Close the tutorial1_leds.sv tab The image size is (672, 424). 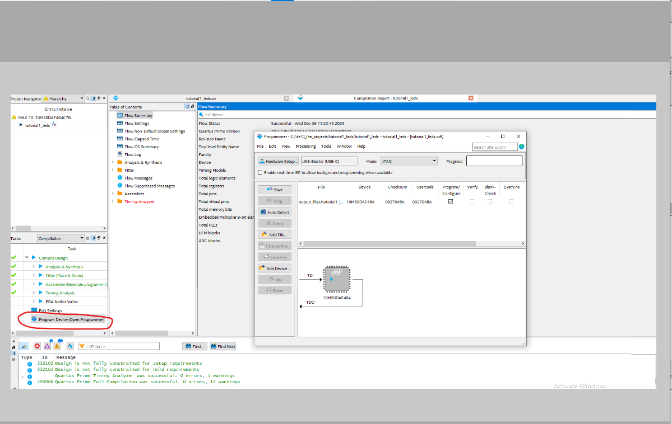click(x=286, y=98)
